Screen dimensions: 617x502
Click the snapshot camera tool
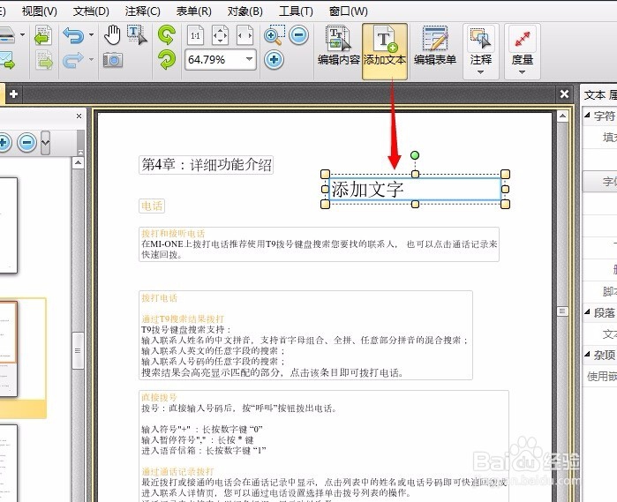point(112,60)
